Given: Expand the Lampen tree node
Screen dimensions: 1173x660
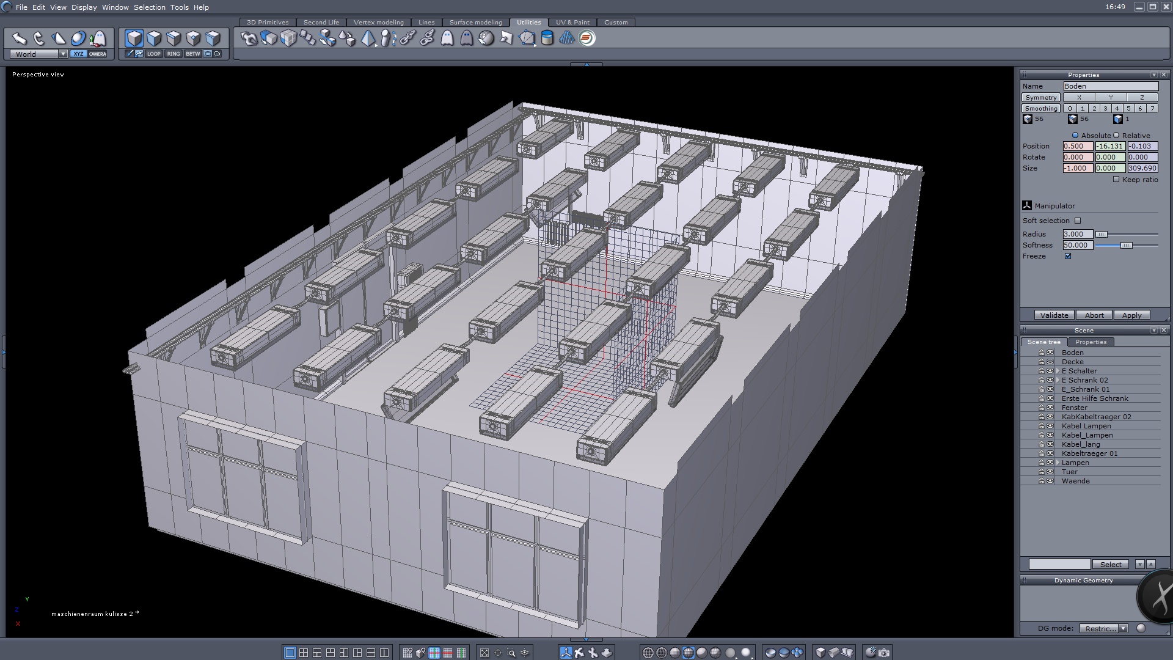Looking at the screenshot, I should click(x=1058, y=463).
